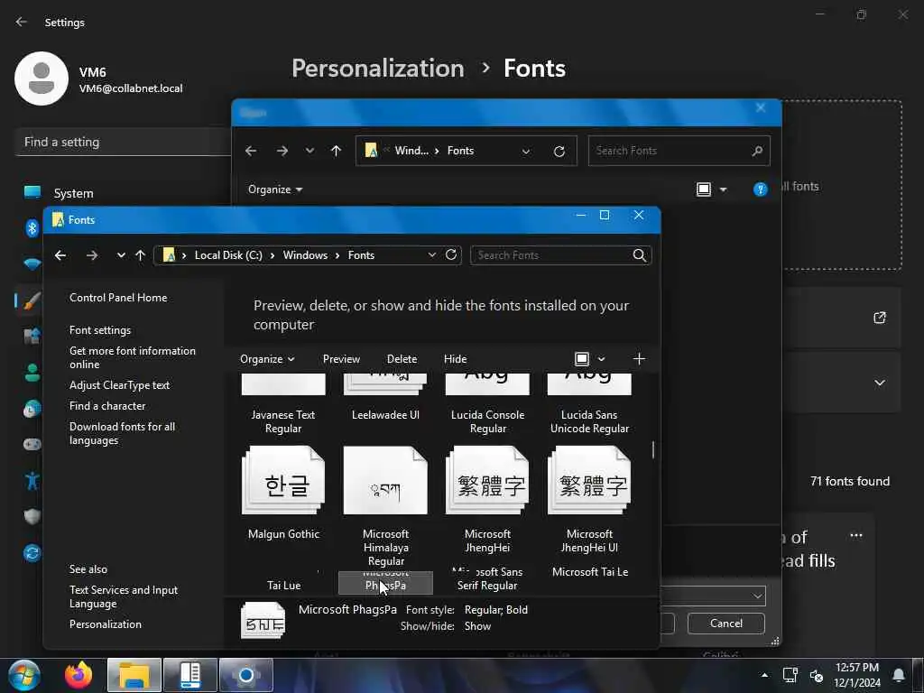Click Cancel in the Open dialog
924x693 pixels.
(x=726, y=624)
